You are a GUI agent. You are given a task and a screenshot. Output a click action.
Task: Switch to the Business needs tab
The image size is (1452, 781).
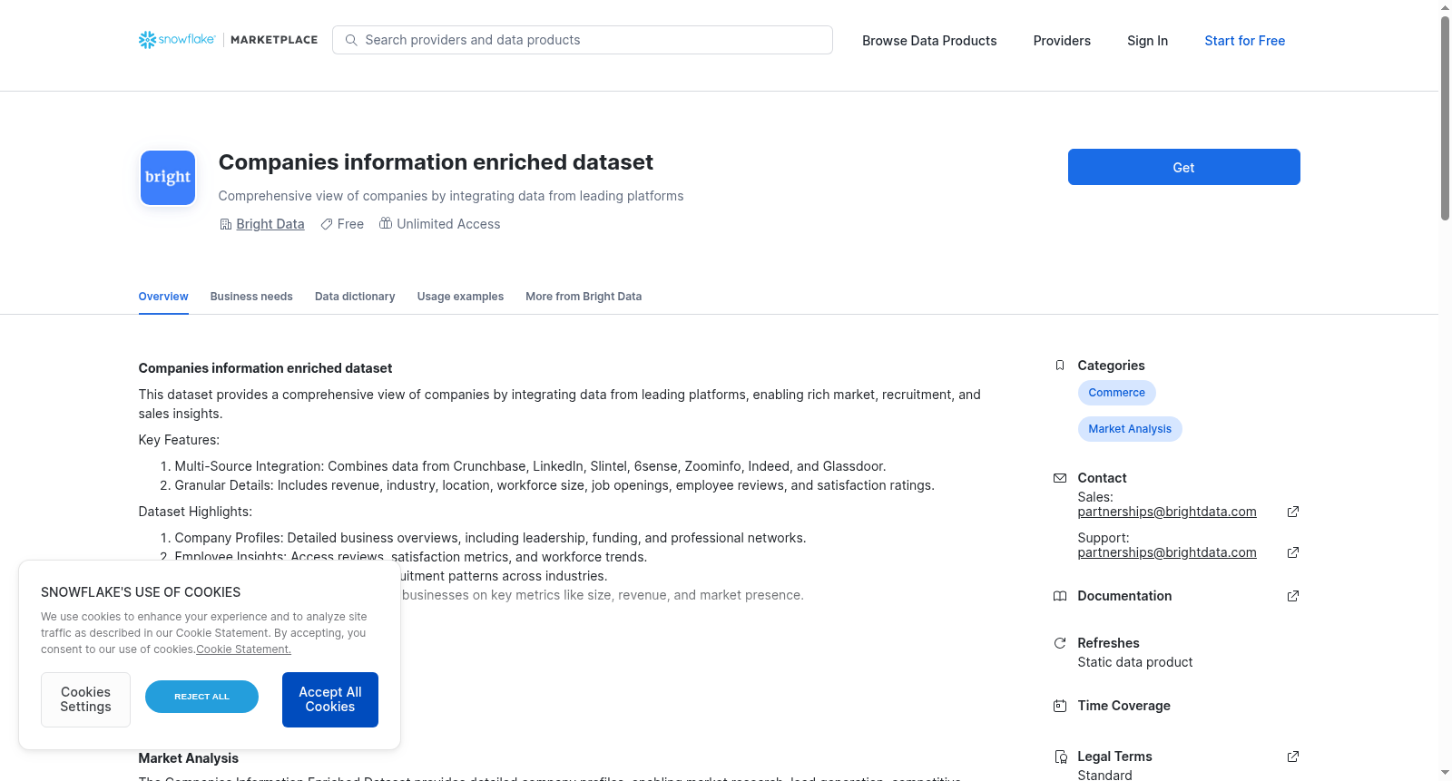point(251,297)
